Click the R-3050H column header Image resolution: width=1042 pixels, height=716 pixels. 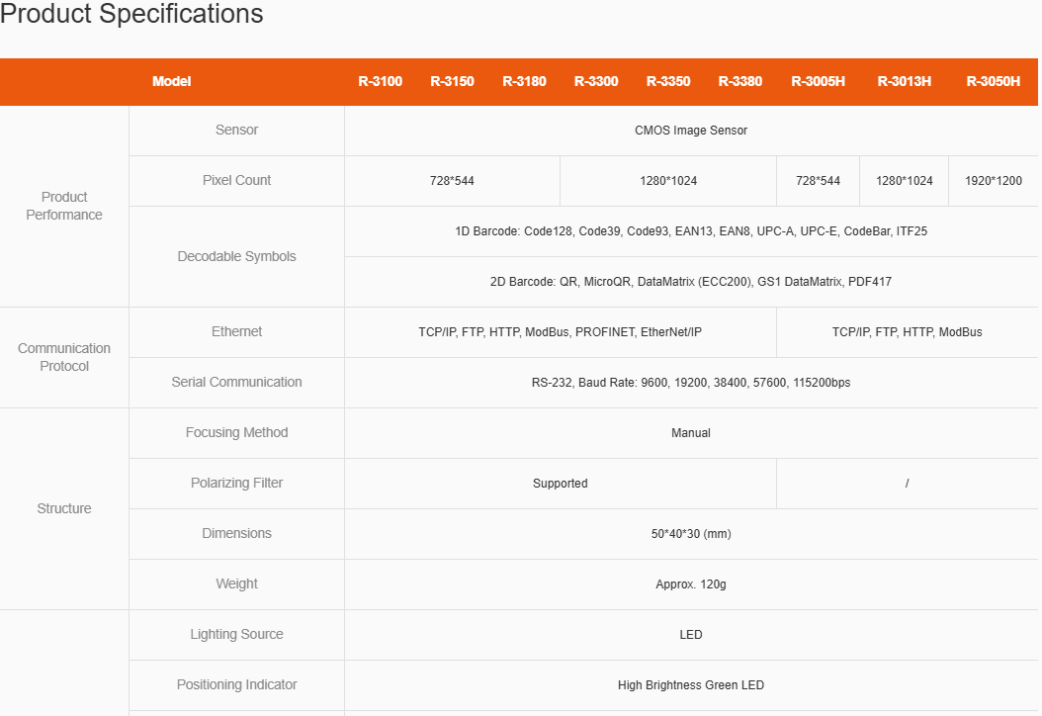click(x=993, y=81)
